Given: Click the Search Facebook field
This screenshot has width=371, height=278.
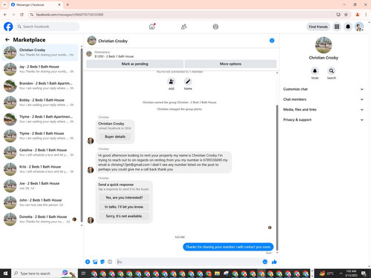Looking at the screenshot, I should pyautogui.click(x=47, y=27).
